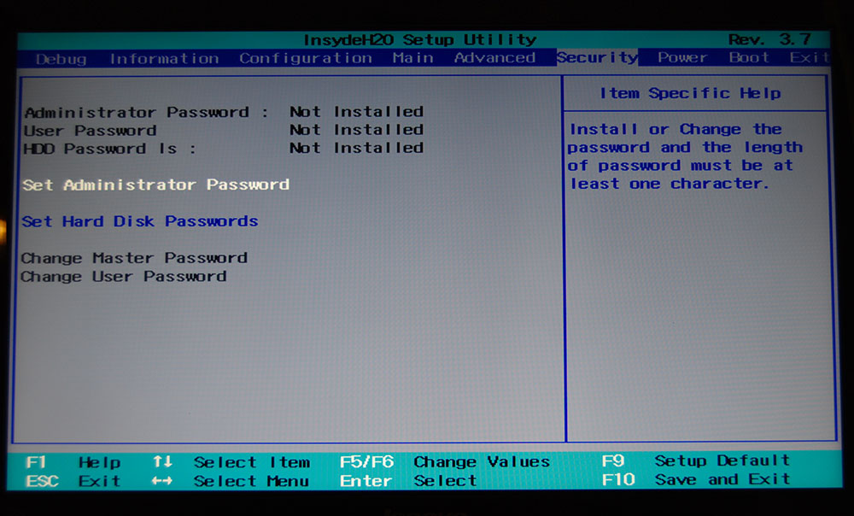Open the Advanced tab
Viewport: 854px width, 516px height.
tap(494, 57)
